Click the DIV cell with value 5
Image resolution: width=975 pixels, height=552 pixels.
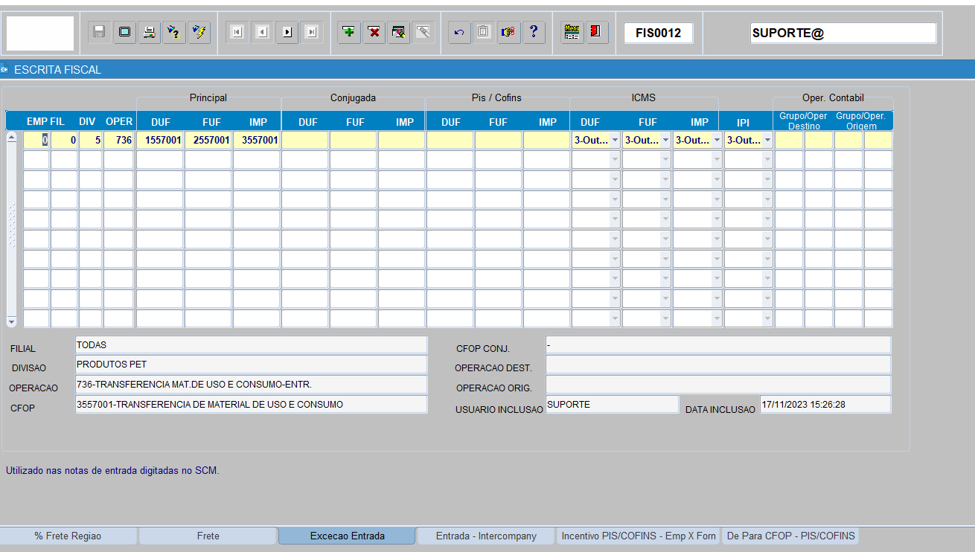[x=91, y=140]
